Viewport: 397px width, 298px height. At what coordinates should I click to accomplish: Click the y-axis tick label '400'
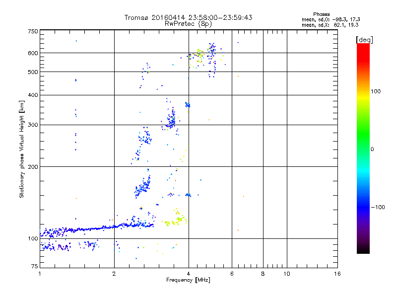(x=33, y=95)
